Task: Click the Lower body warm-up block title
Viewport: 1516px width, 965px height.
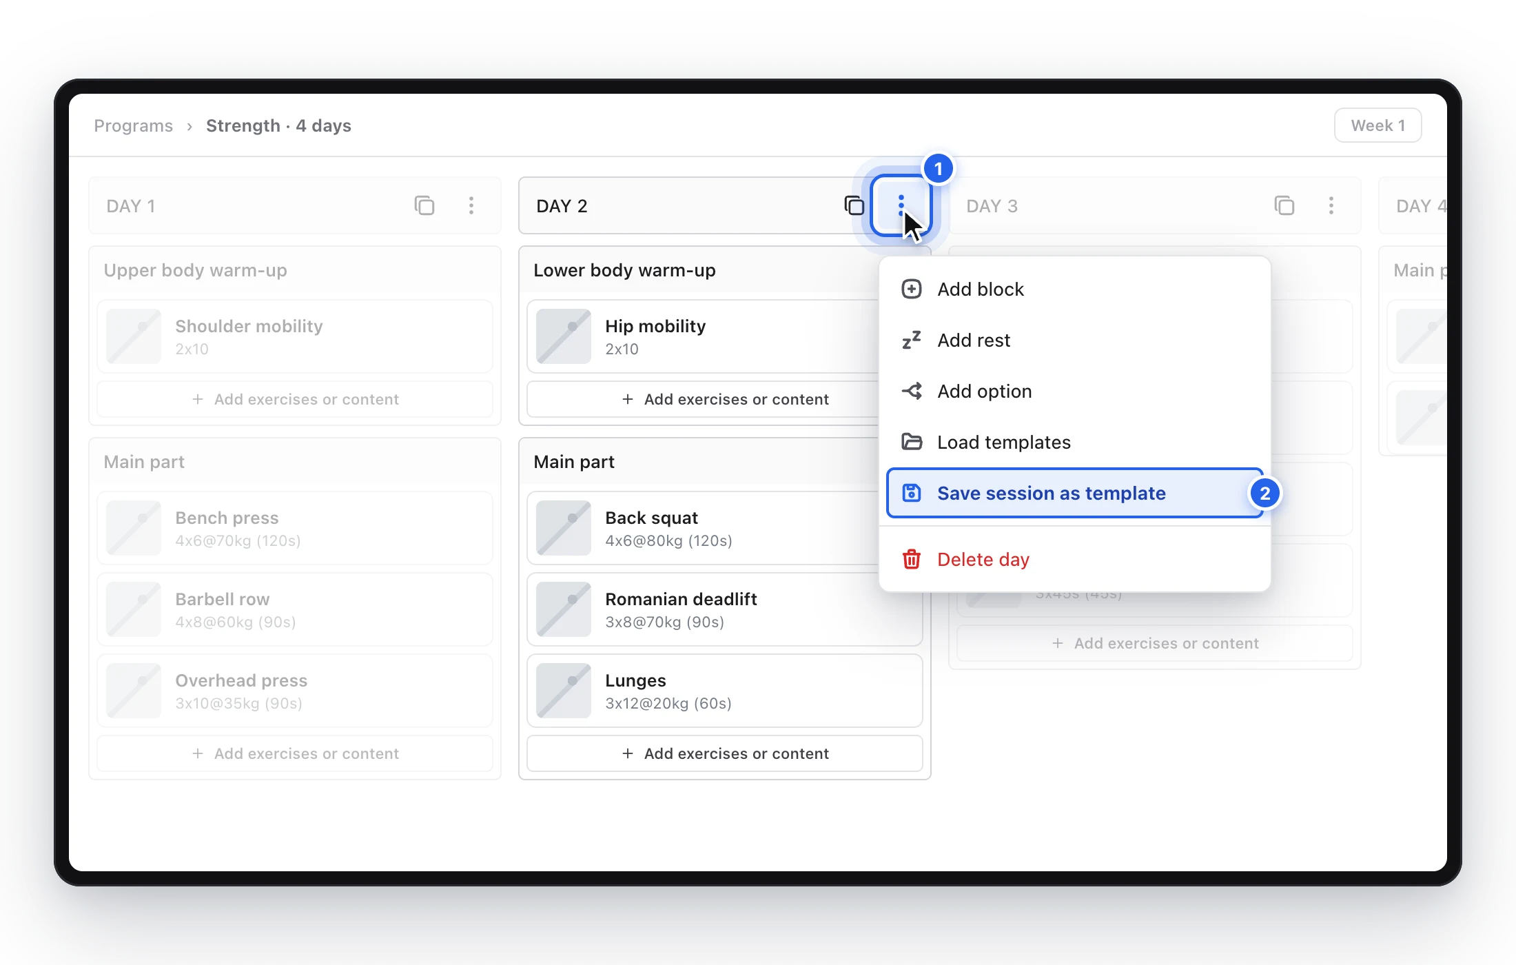Action: [x=624, y=270]
